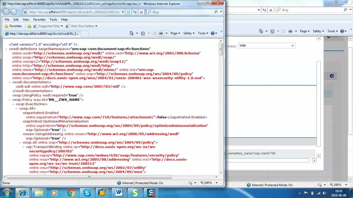Open Skype from the taskbar
This screenshot has height=198, width=353.
coord(87,193)
